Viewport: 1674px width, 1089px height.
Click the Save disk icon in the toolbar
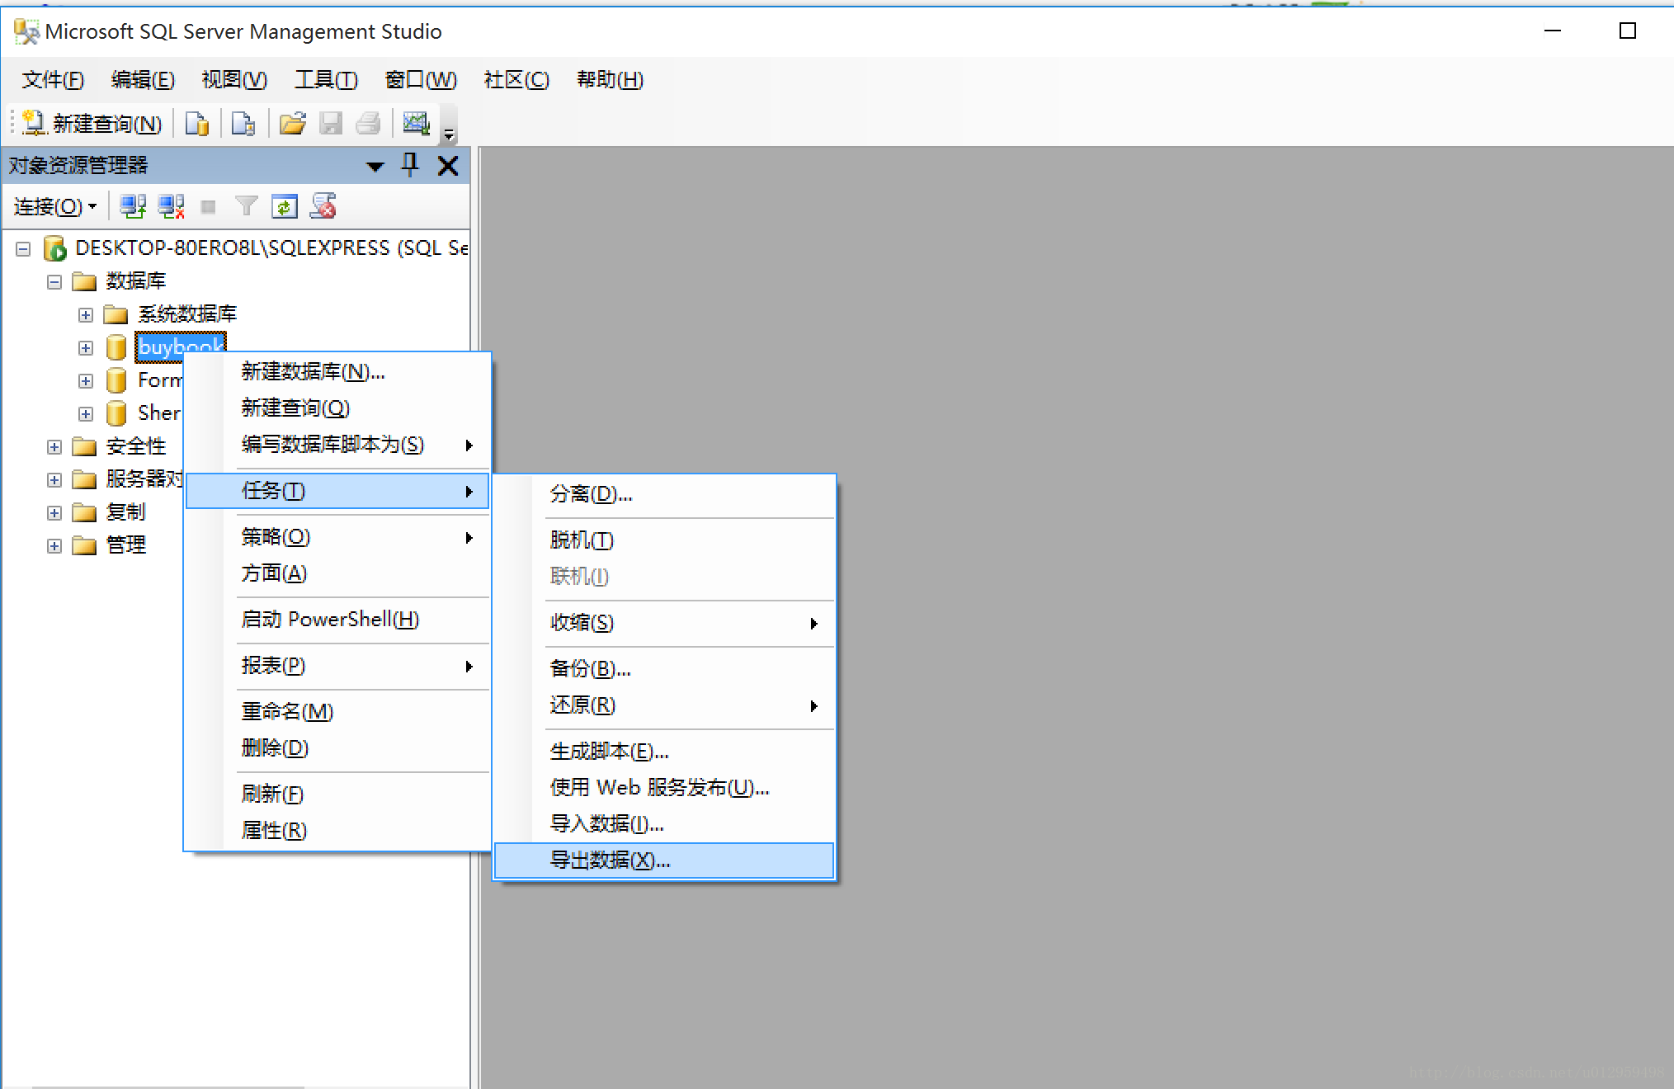point(331,124)
